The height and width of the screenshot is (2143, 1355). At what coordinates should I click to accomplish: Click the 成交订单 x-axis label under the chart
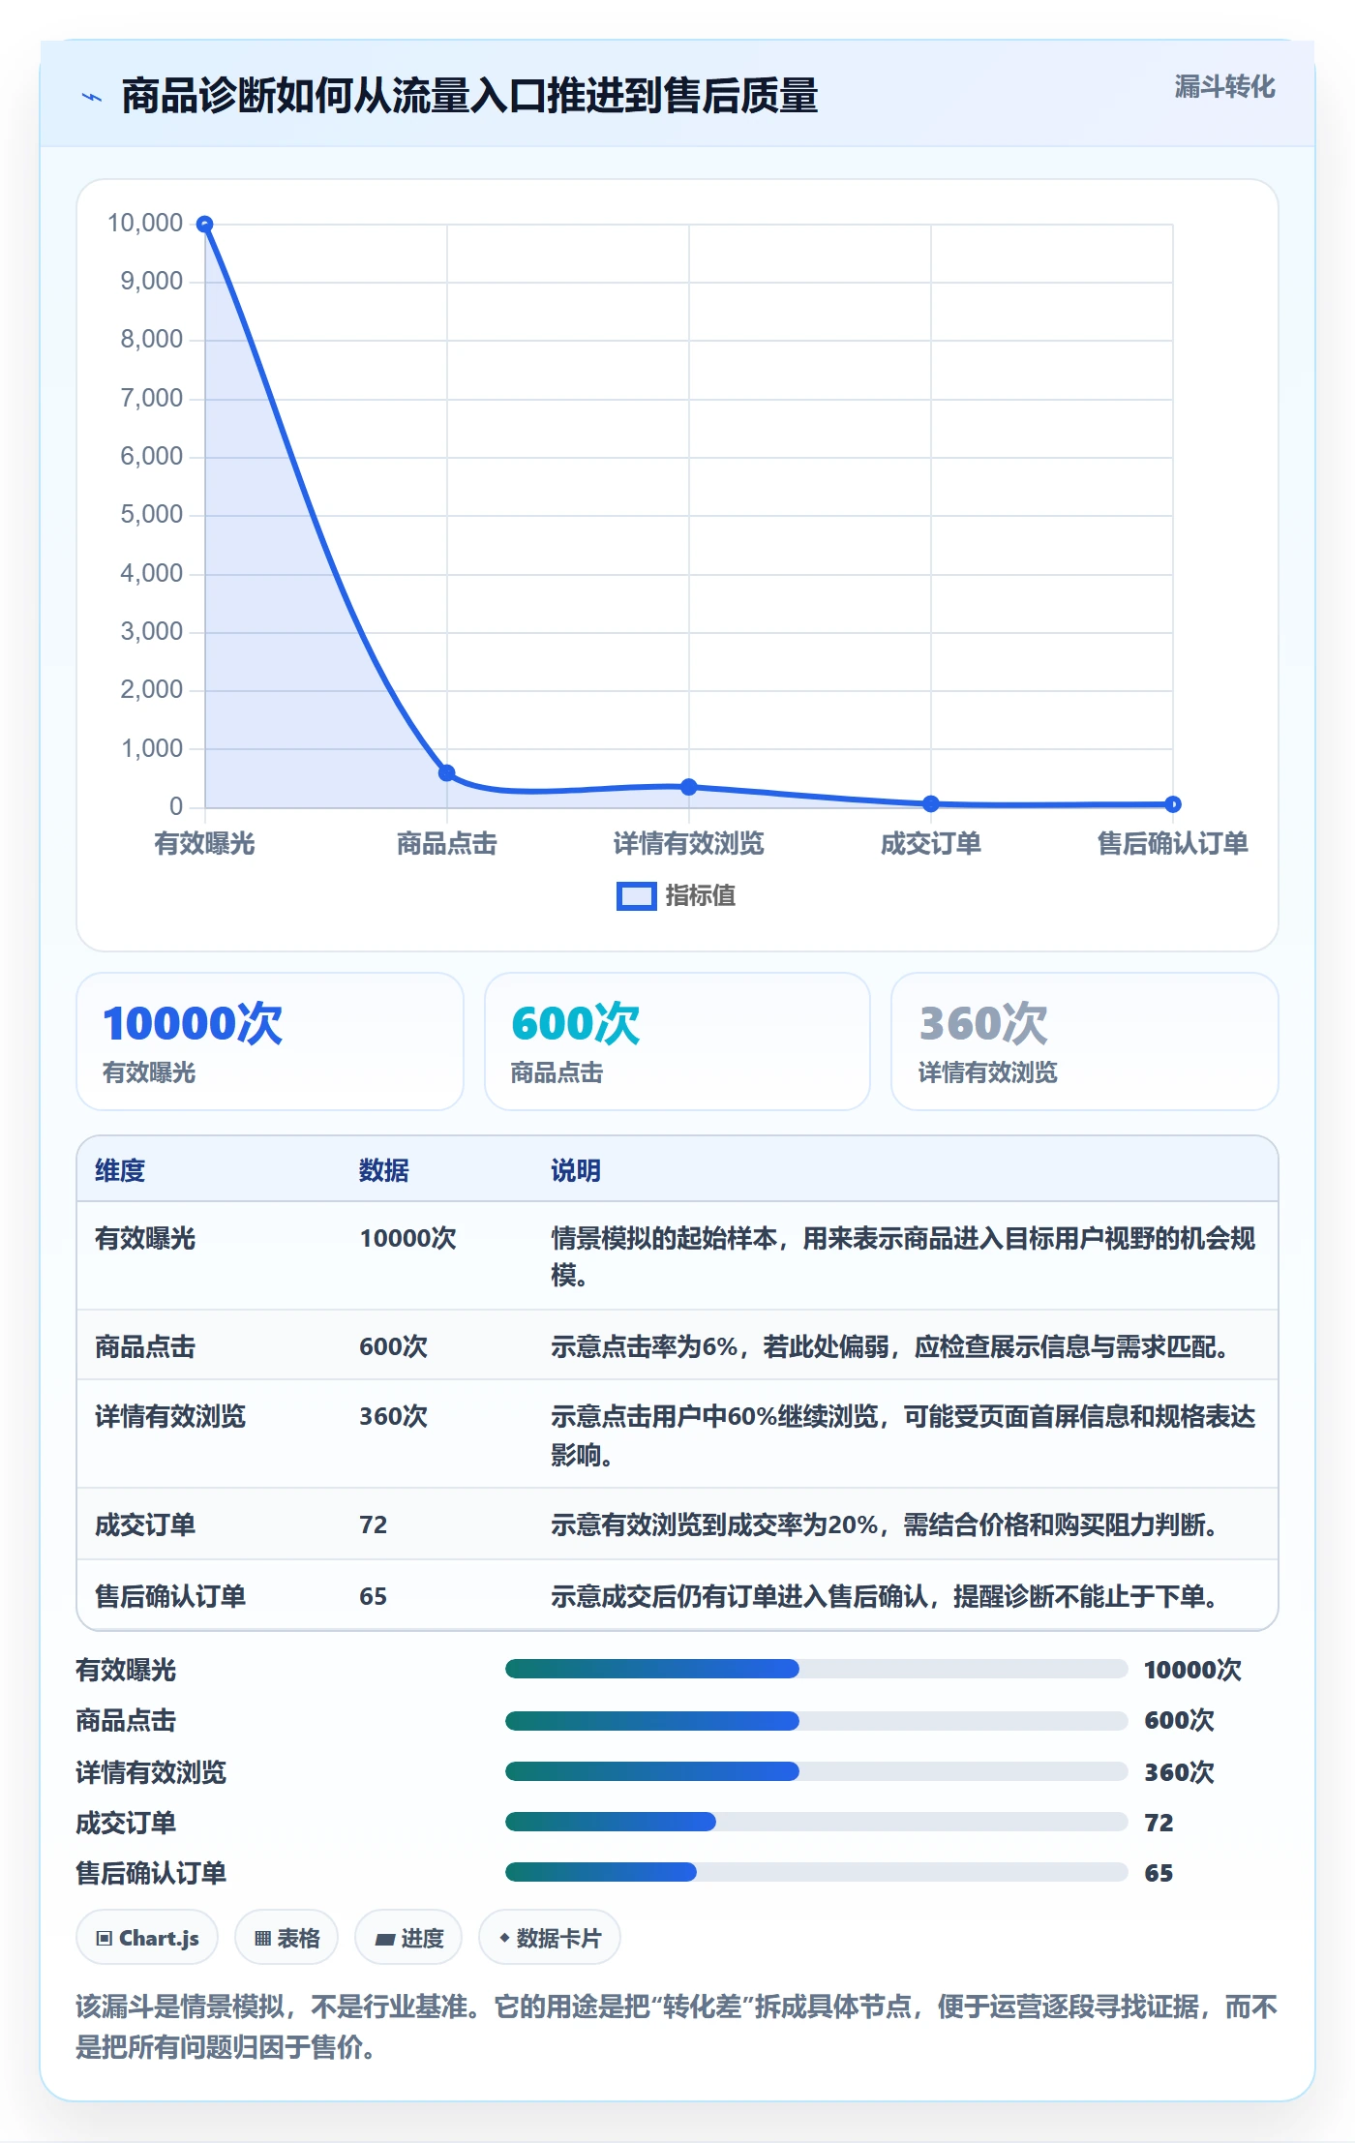930,844
